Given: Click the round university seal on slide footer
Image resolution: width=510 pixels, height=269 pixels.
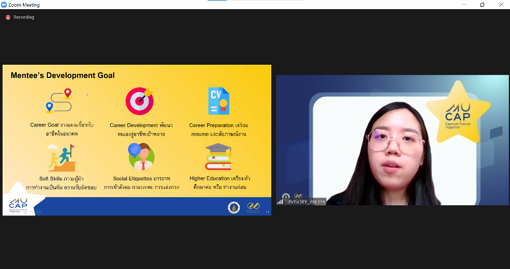Looking at the screenshot, I should click(x=234, y=207).
